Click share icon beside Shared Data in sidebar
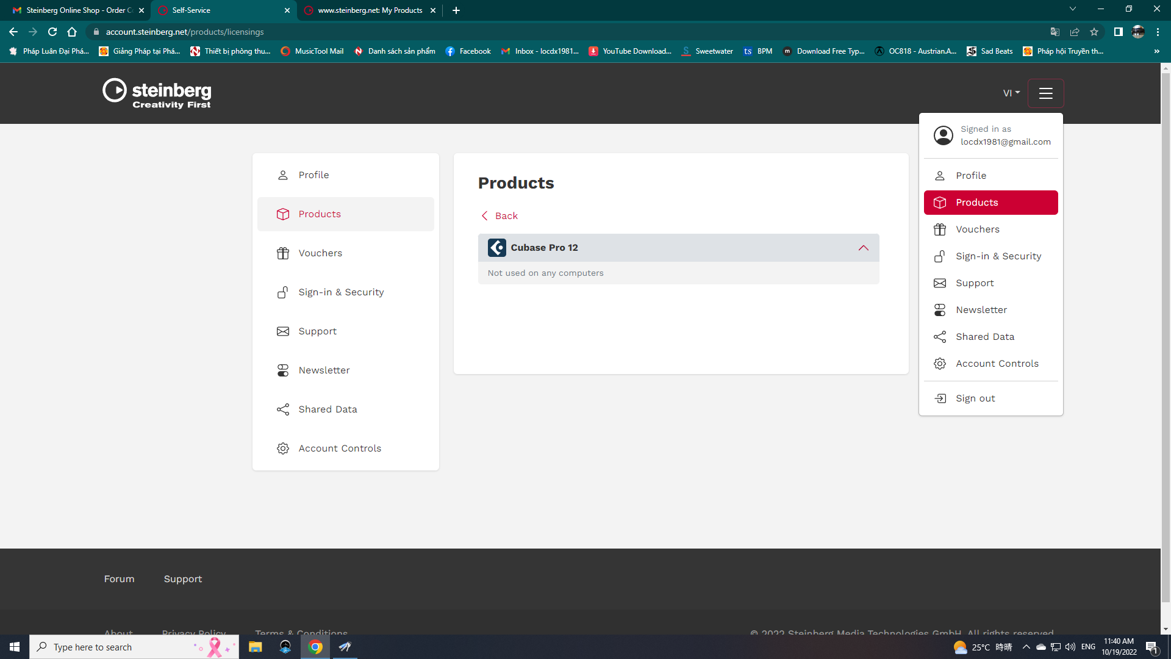Viewport: 1171px width, 659px height. [283, 409]
